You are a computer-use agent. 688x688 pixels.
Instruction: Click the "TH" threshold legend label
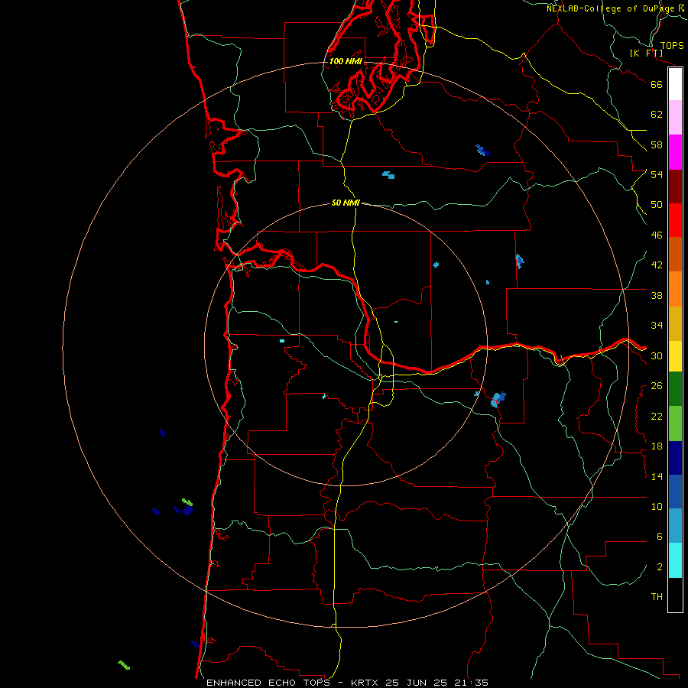pos(657,597)
